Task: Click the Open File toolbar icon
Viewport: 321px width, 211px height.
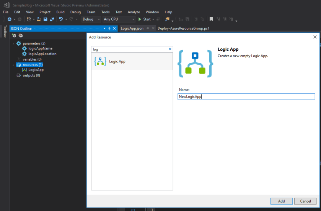Action: point(39,19)
